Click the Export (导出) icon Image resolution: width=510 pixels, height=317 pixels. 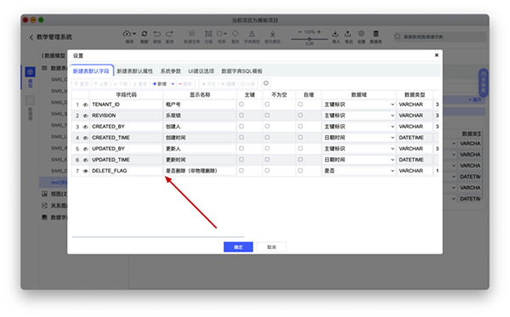coord(348,33)
